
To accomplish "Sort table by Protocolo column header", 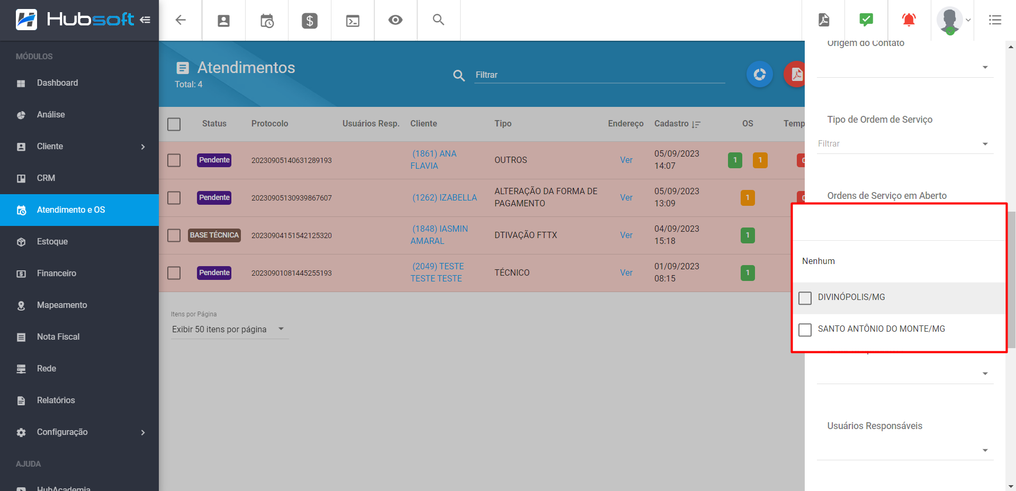I will 269,124.
